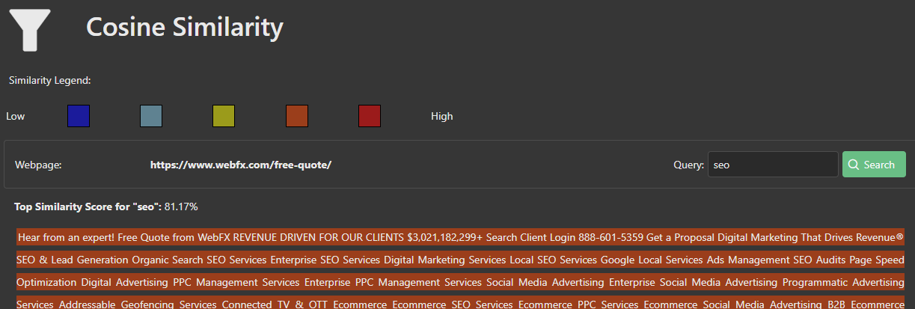915x309 pixels.
Task: Open the webfx.com free-quote webpage URL
Action: click(240, 165)
